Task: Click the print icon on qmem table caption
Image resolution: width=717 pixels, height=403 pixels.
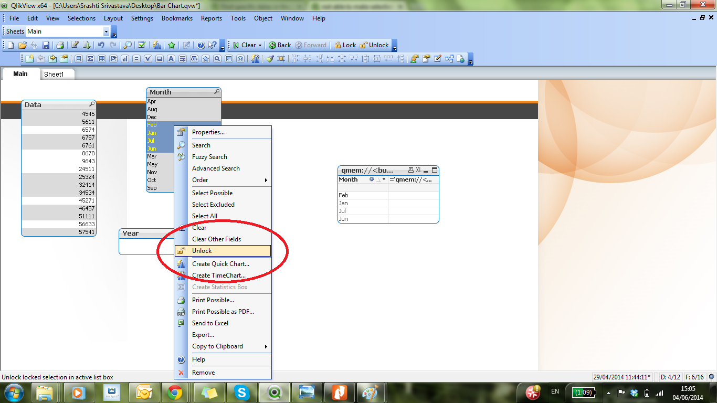Action: pyautogui.click(x=411, y=170)
